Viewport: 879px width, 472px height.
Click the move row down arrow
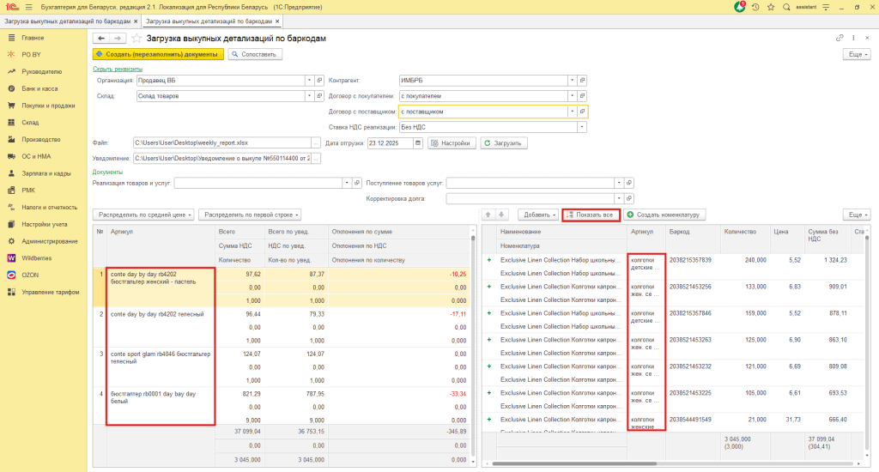503,215
